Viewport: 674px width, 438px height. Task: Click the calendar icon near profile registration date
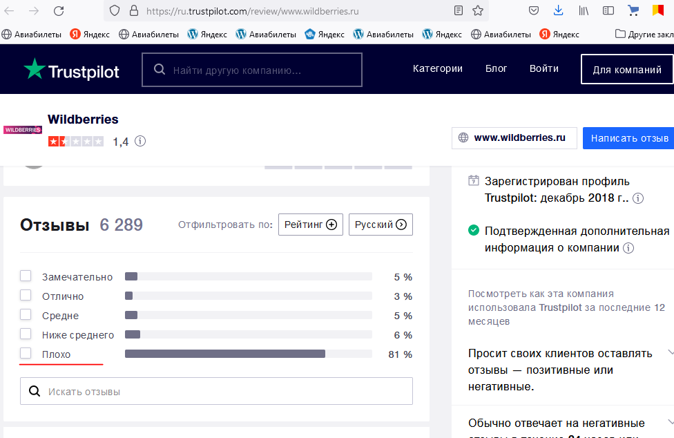(x=474, y=180)
